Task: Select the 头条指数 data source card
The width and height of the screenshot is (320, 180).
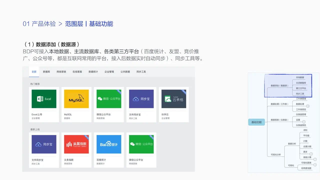Action: (76, 150)
